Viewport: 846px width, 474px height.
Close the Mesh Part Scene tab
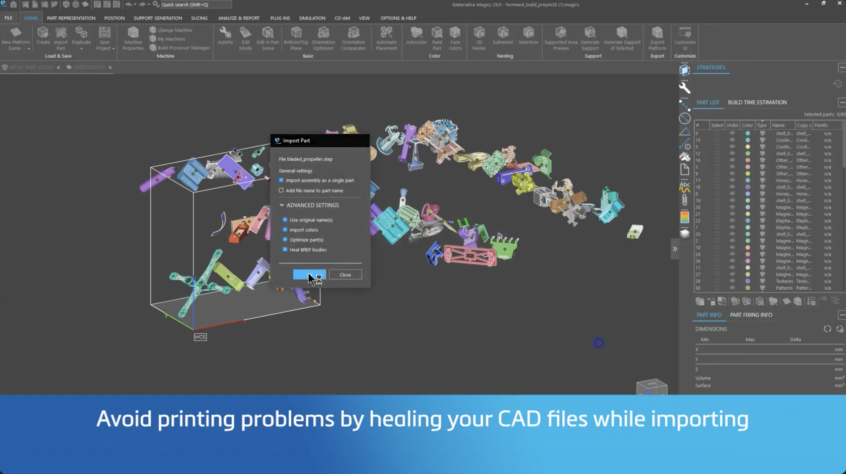point(58,67)
